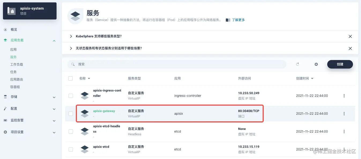
Task: Click the 80:30408/TCP port value
Action: pyautogui.click(x=249, y=111)
